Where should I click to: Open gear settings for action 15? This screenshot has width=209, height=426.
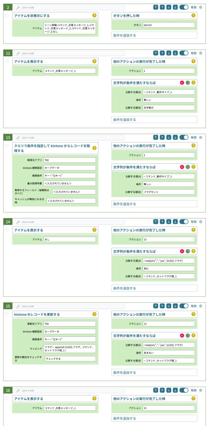(x=201, y=306)
